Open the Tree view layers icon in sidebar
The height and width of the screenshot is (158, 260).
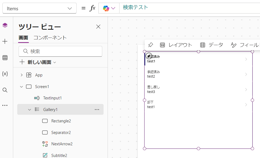(x=5, y=25)
